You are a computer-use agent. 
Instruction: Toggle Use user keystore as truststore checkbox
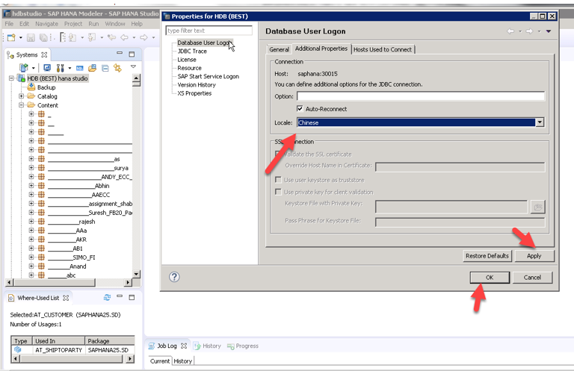[x=278, y=180]
